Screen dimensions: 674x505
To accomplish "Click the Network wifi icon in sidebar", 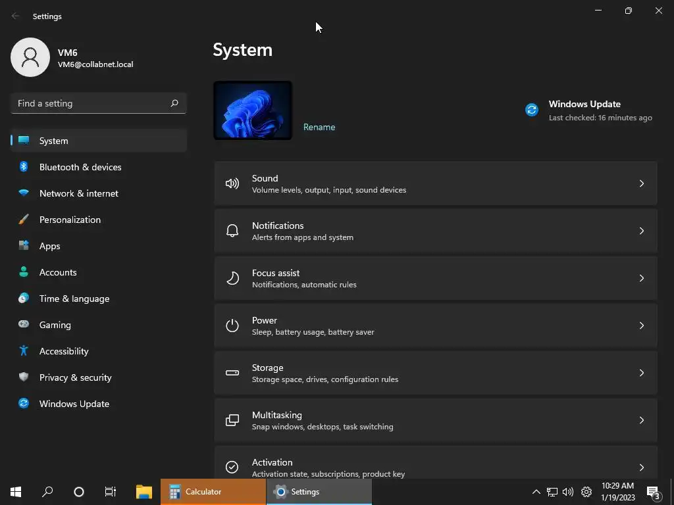I will click(24, 193).
